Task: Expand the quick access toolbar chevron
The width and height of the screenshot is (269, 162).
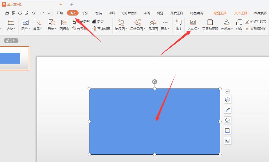Action: tap(49, 12)
